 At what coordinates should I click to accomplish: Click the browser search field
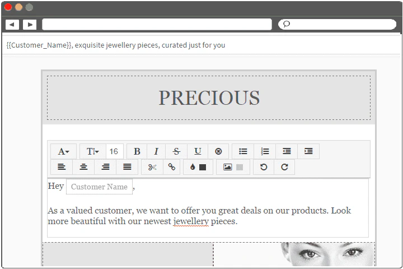337,25
